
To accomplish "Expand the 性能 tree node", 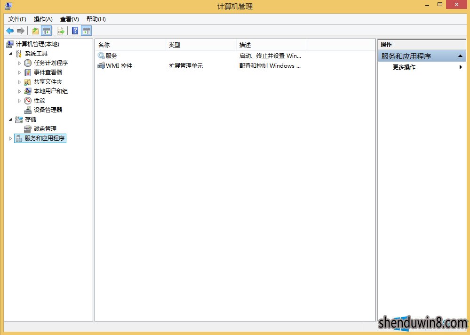I will click(x=19, y=101).
